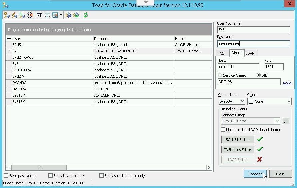Screen dimensions: 297x188
Task: Select the SYSTEM row with localhost:1521/ORCL
Action: click(109, 102)
